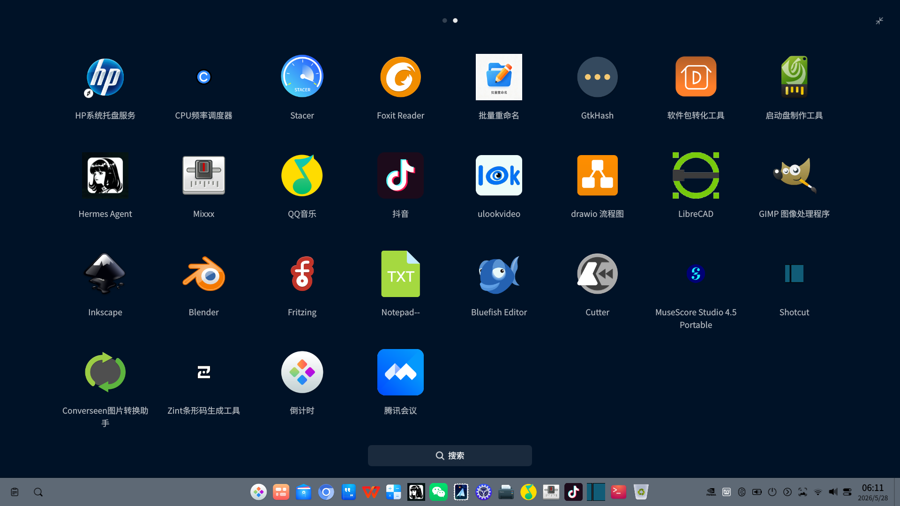
Task: Select the second launcher page dot
Action: pyautogui.click(x=455, y=21)
